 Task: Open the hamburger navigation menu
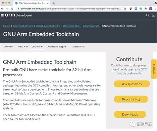2,15
